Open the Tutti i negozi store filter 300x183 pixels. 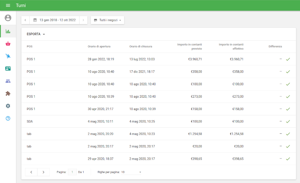107,20
